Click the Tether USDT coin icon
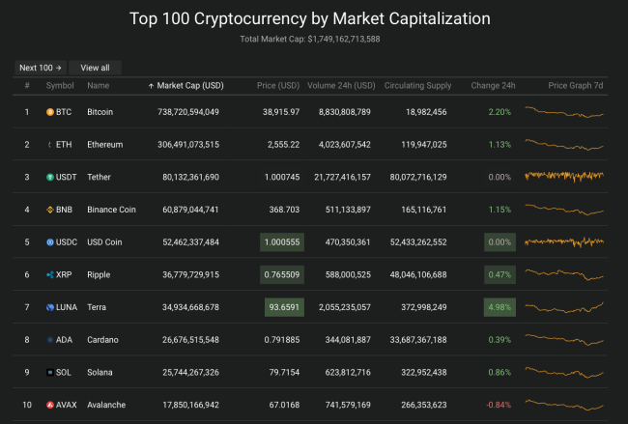This screenshot has width=628, height=424. tap(50, 177)
